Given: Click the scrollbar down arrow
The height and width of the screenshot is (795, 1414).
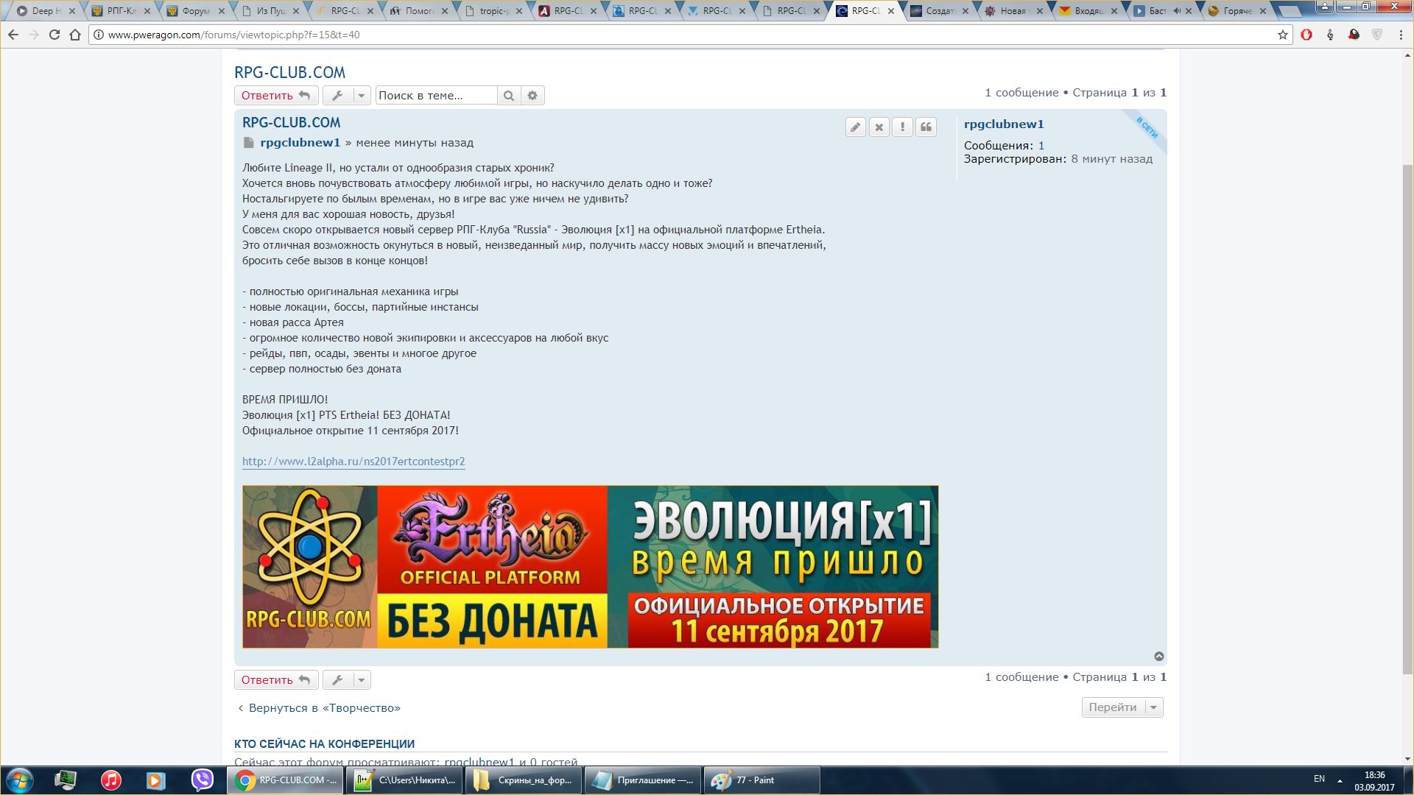Looking at the screenshot, I should pyautogui.click(x=1407, y=759).
